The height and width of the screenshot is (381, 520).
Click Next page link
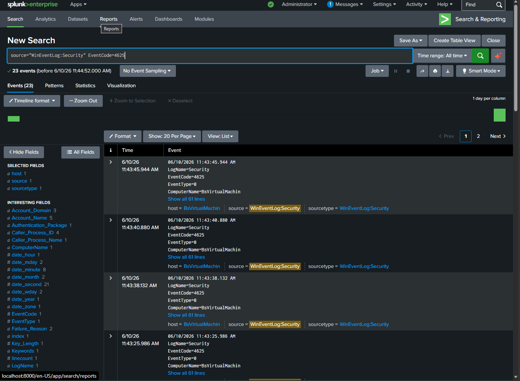coord(498,136)
